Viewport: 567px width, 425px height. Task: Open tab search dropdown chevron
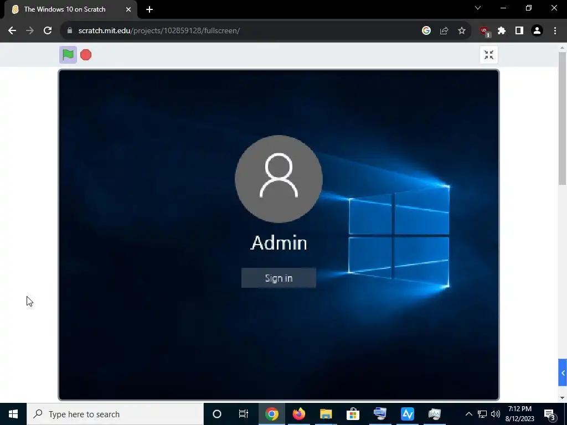coord(478,8)
